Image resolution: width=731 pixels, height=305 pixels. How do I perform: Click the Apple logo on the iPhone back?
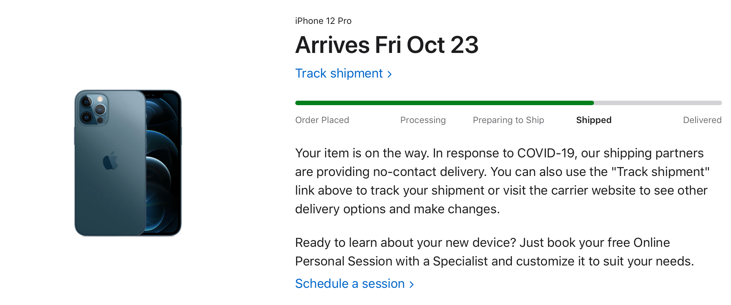click(x=110, y=161)
